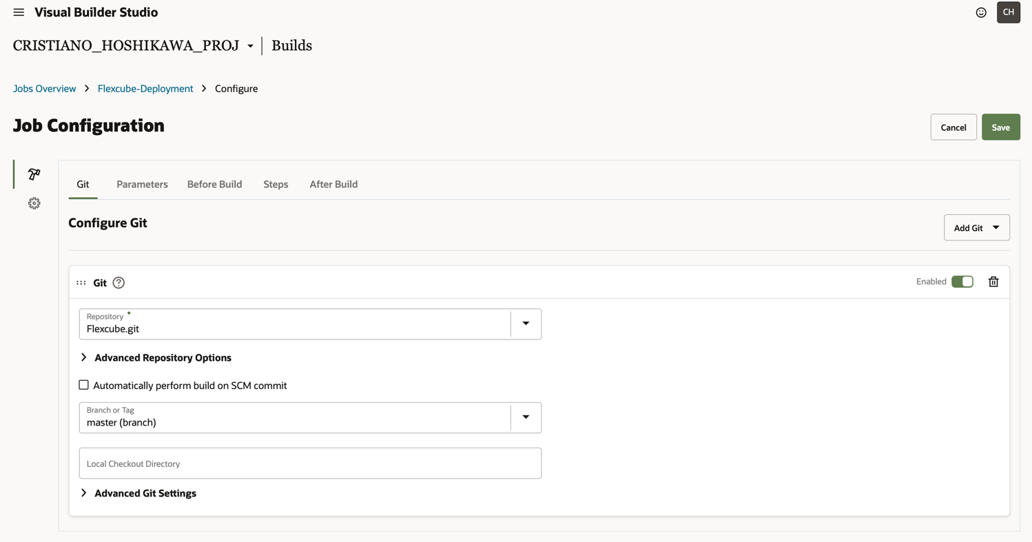The width and height of the screenshot is (1032, 542).
Task: Save the job configuration
Action: (1000, 127)
